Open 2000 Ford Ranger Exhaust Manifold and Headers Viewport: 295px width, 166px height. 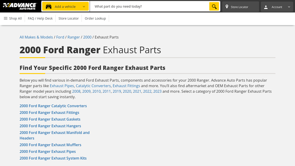55,135
